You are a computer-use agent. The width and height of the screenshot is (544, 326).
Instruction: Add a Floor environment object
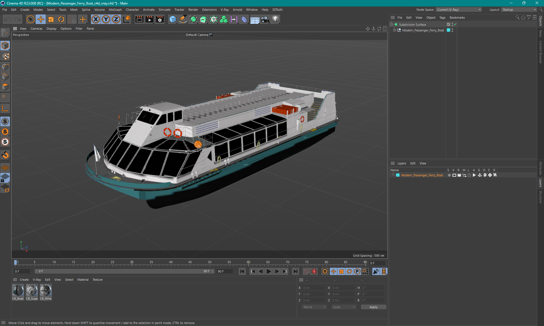[x=255, y=19]
